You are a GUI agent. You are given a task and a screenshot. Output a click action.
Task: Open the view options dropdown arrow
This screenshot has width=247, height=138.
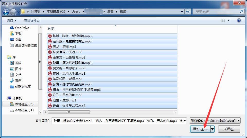point(228,20)
